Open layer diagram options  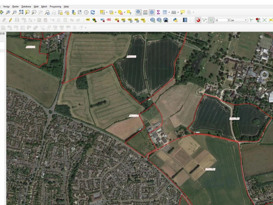94,20
